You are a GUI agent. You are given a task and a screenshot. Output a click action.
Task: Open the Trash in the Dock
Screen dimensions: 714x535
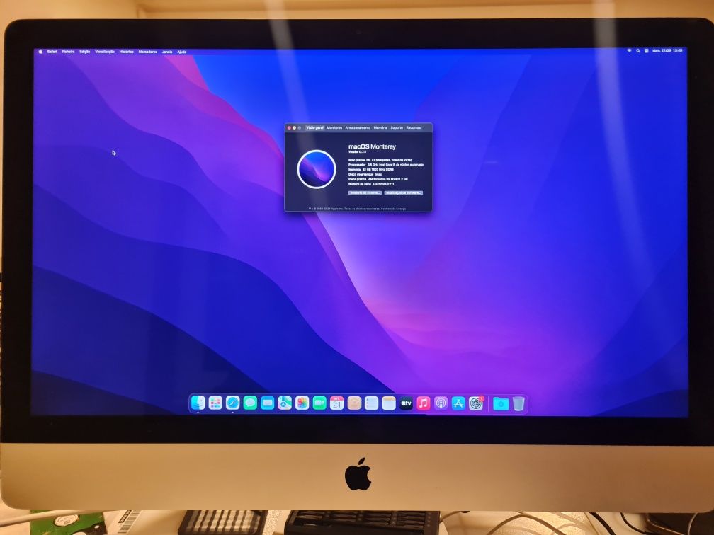(518, 403)
